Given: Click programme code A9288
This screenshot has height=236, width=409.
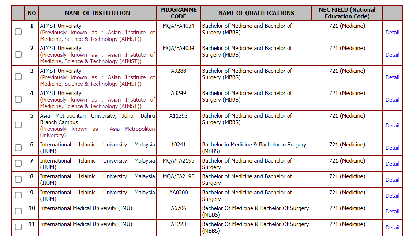Looking at the screenshot, I should pyautogui.click(x=179, y=71).
